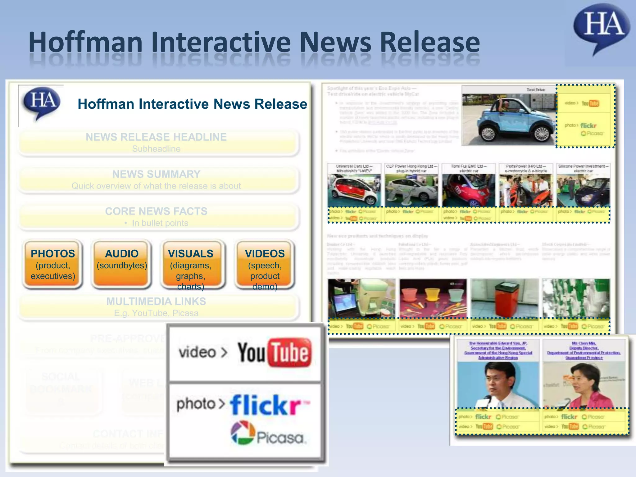The width and height of the screenshot is (636, 477).
Task: Click the large YouTube logo
Action: pyautogui.click(x=275, y=353)
